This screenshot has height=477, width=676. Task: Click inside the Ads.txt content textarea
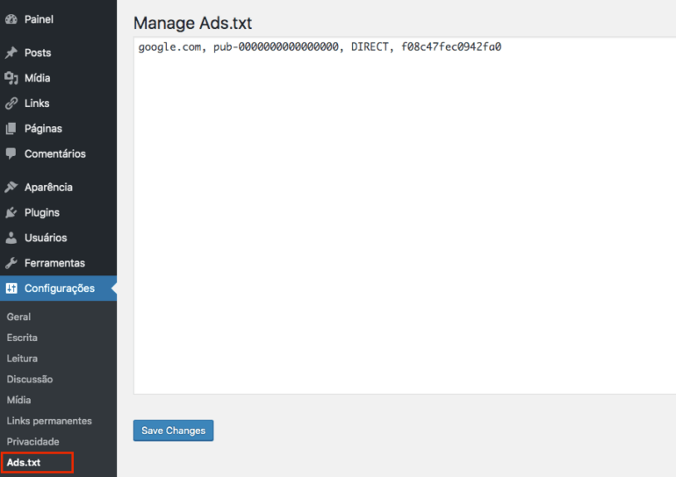[x=405, y=215]
